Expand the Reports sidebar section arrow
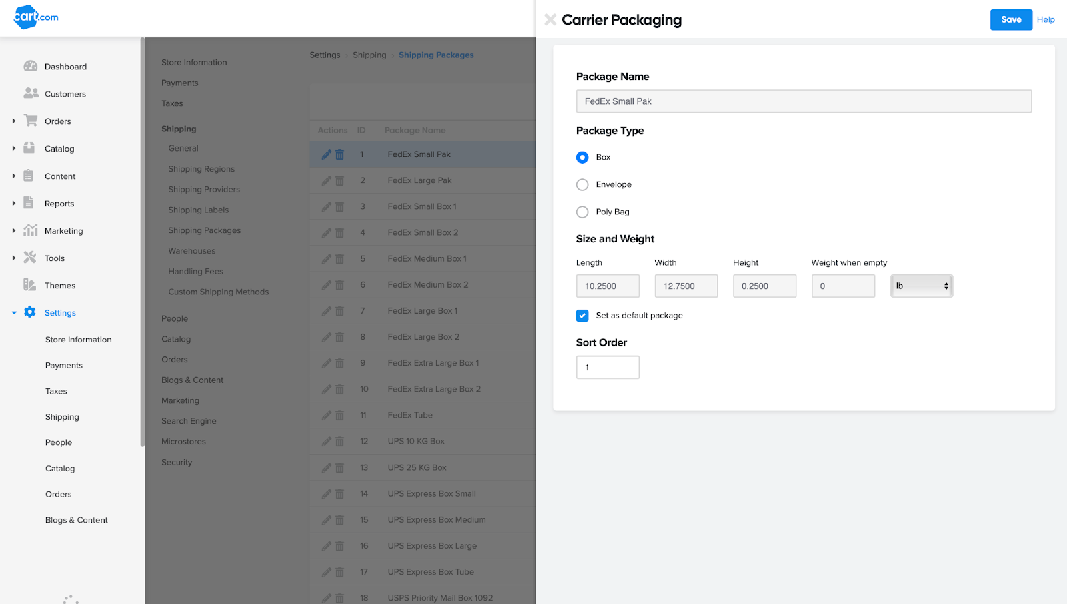 tap(13, 203)
